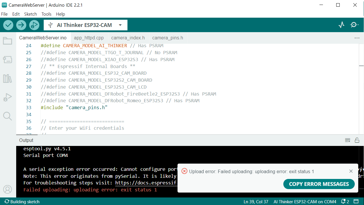Open the editor tabs overflow menu
364x205 pixels.
(x=357, y=38)
